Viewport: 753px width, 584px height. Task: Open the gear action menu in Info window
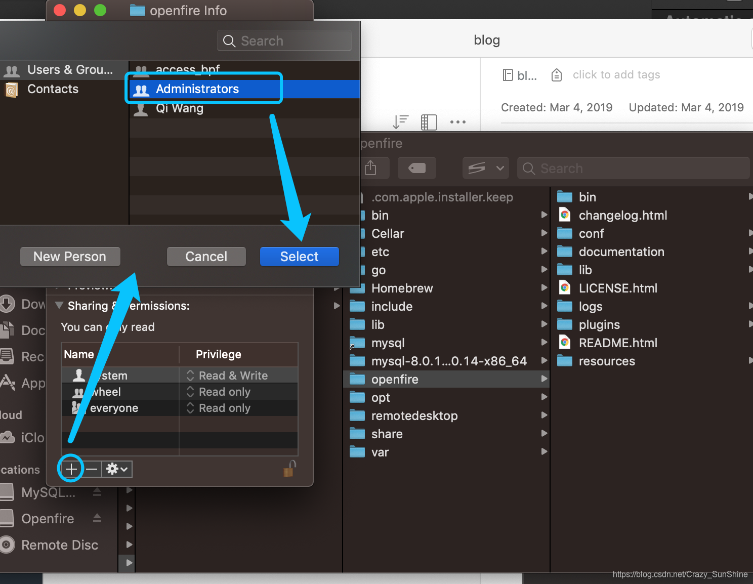pyautogui.click(x=117, y=469)
